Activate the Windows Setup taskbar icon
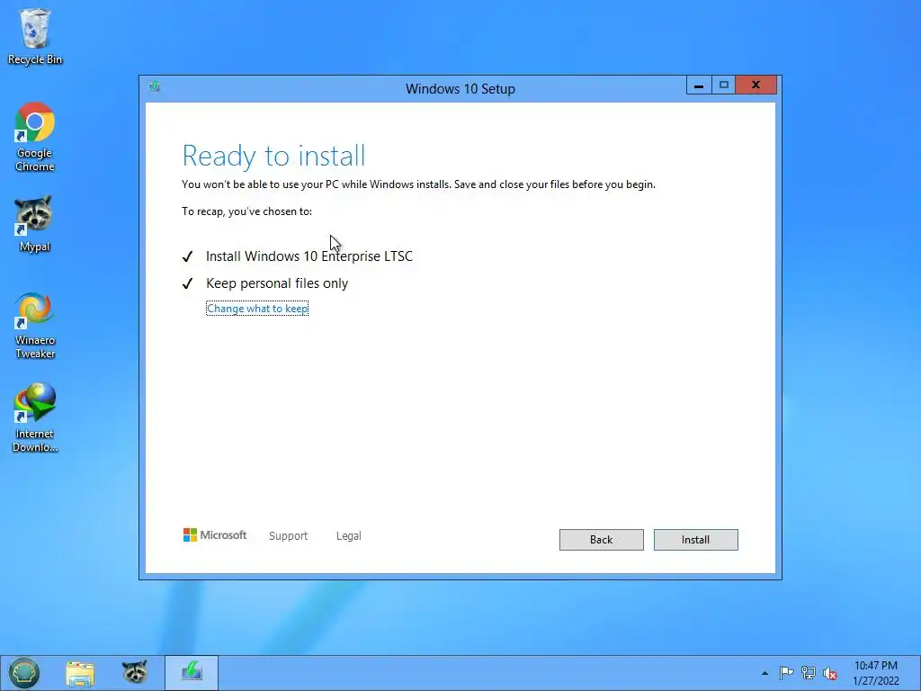This screenshot has height=691, width=921. (x=192, y=672)
